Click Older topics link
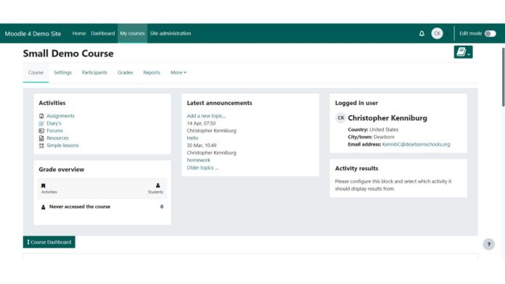Viewport: 505px width, 284px height. coord(202,167)
